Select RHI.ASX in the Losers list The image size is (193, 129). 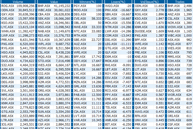[x=111, y=65]
